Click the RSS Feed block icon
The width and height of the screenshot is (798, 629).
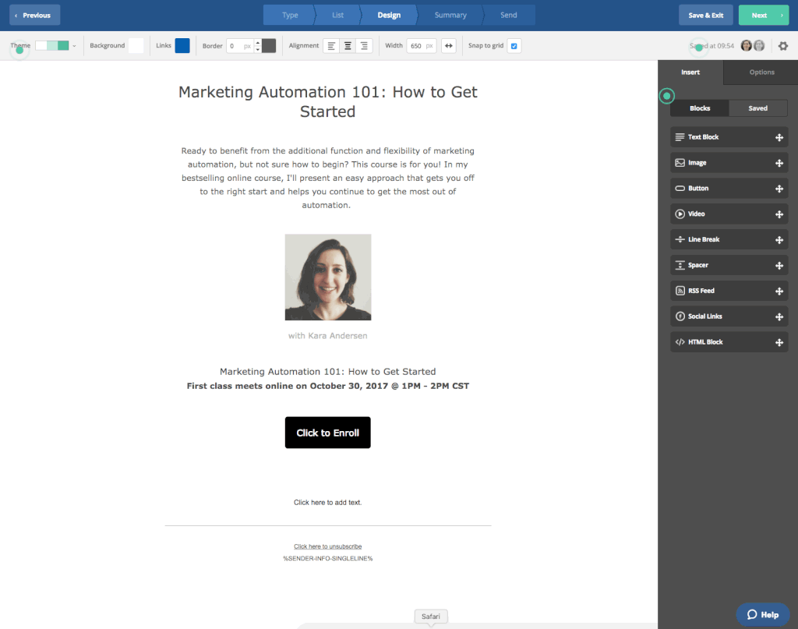coord(680,291)
